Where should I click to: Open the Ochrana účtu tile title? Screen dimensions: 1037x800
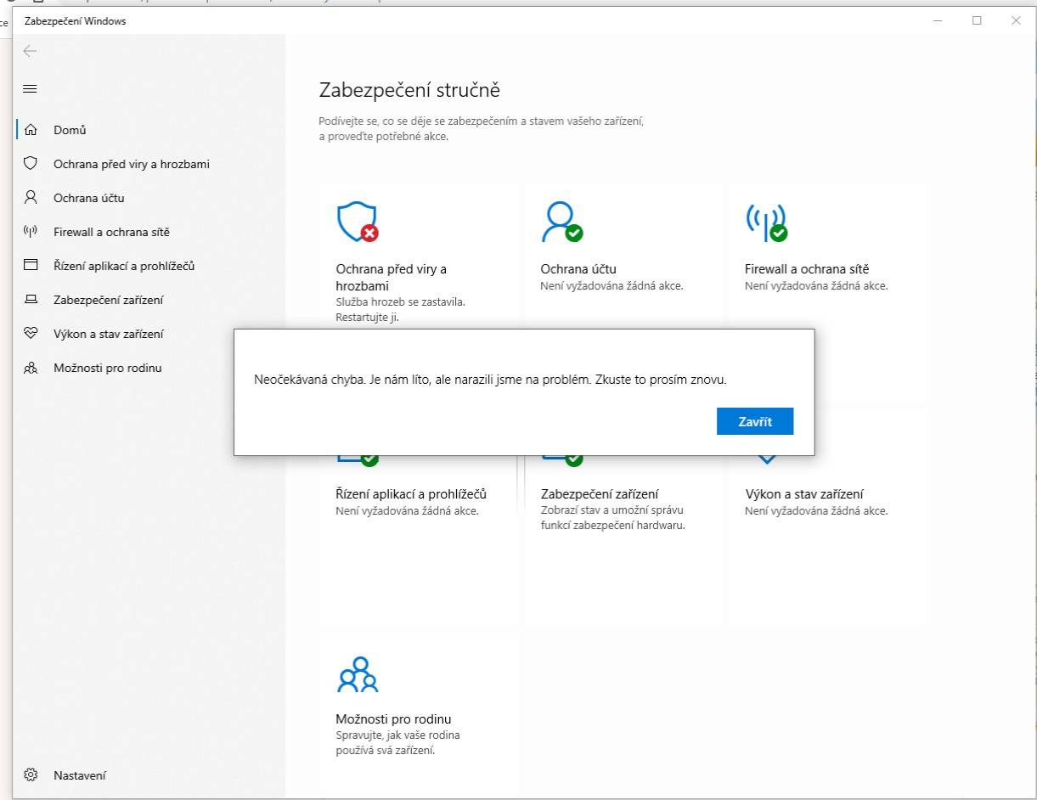pyautogui.click(x=578, y=269)
